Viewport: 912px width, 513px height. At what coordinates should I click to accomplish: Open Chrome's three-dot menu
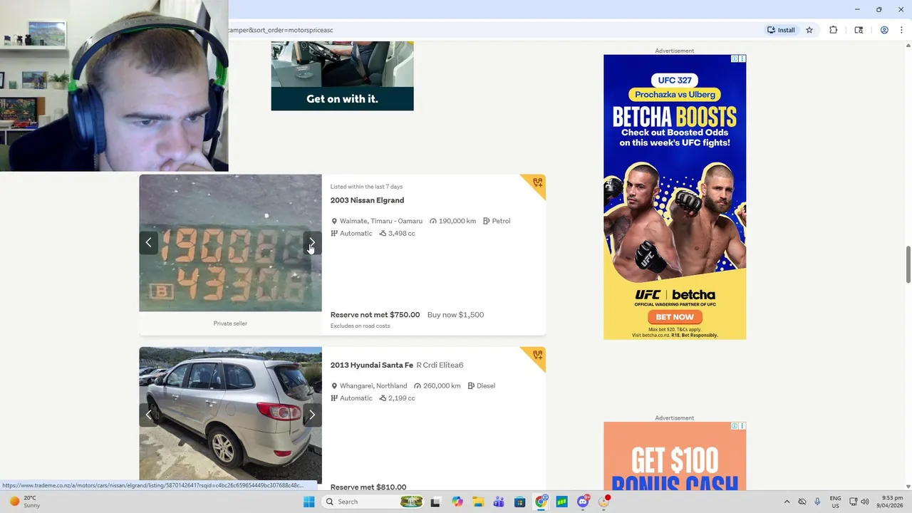tap(901, 30)
